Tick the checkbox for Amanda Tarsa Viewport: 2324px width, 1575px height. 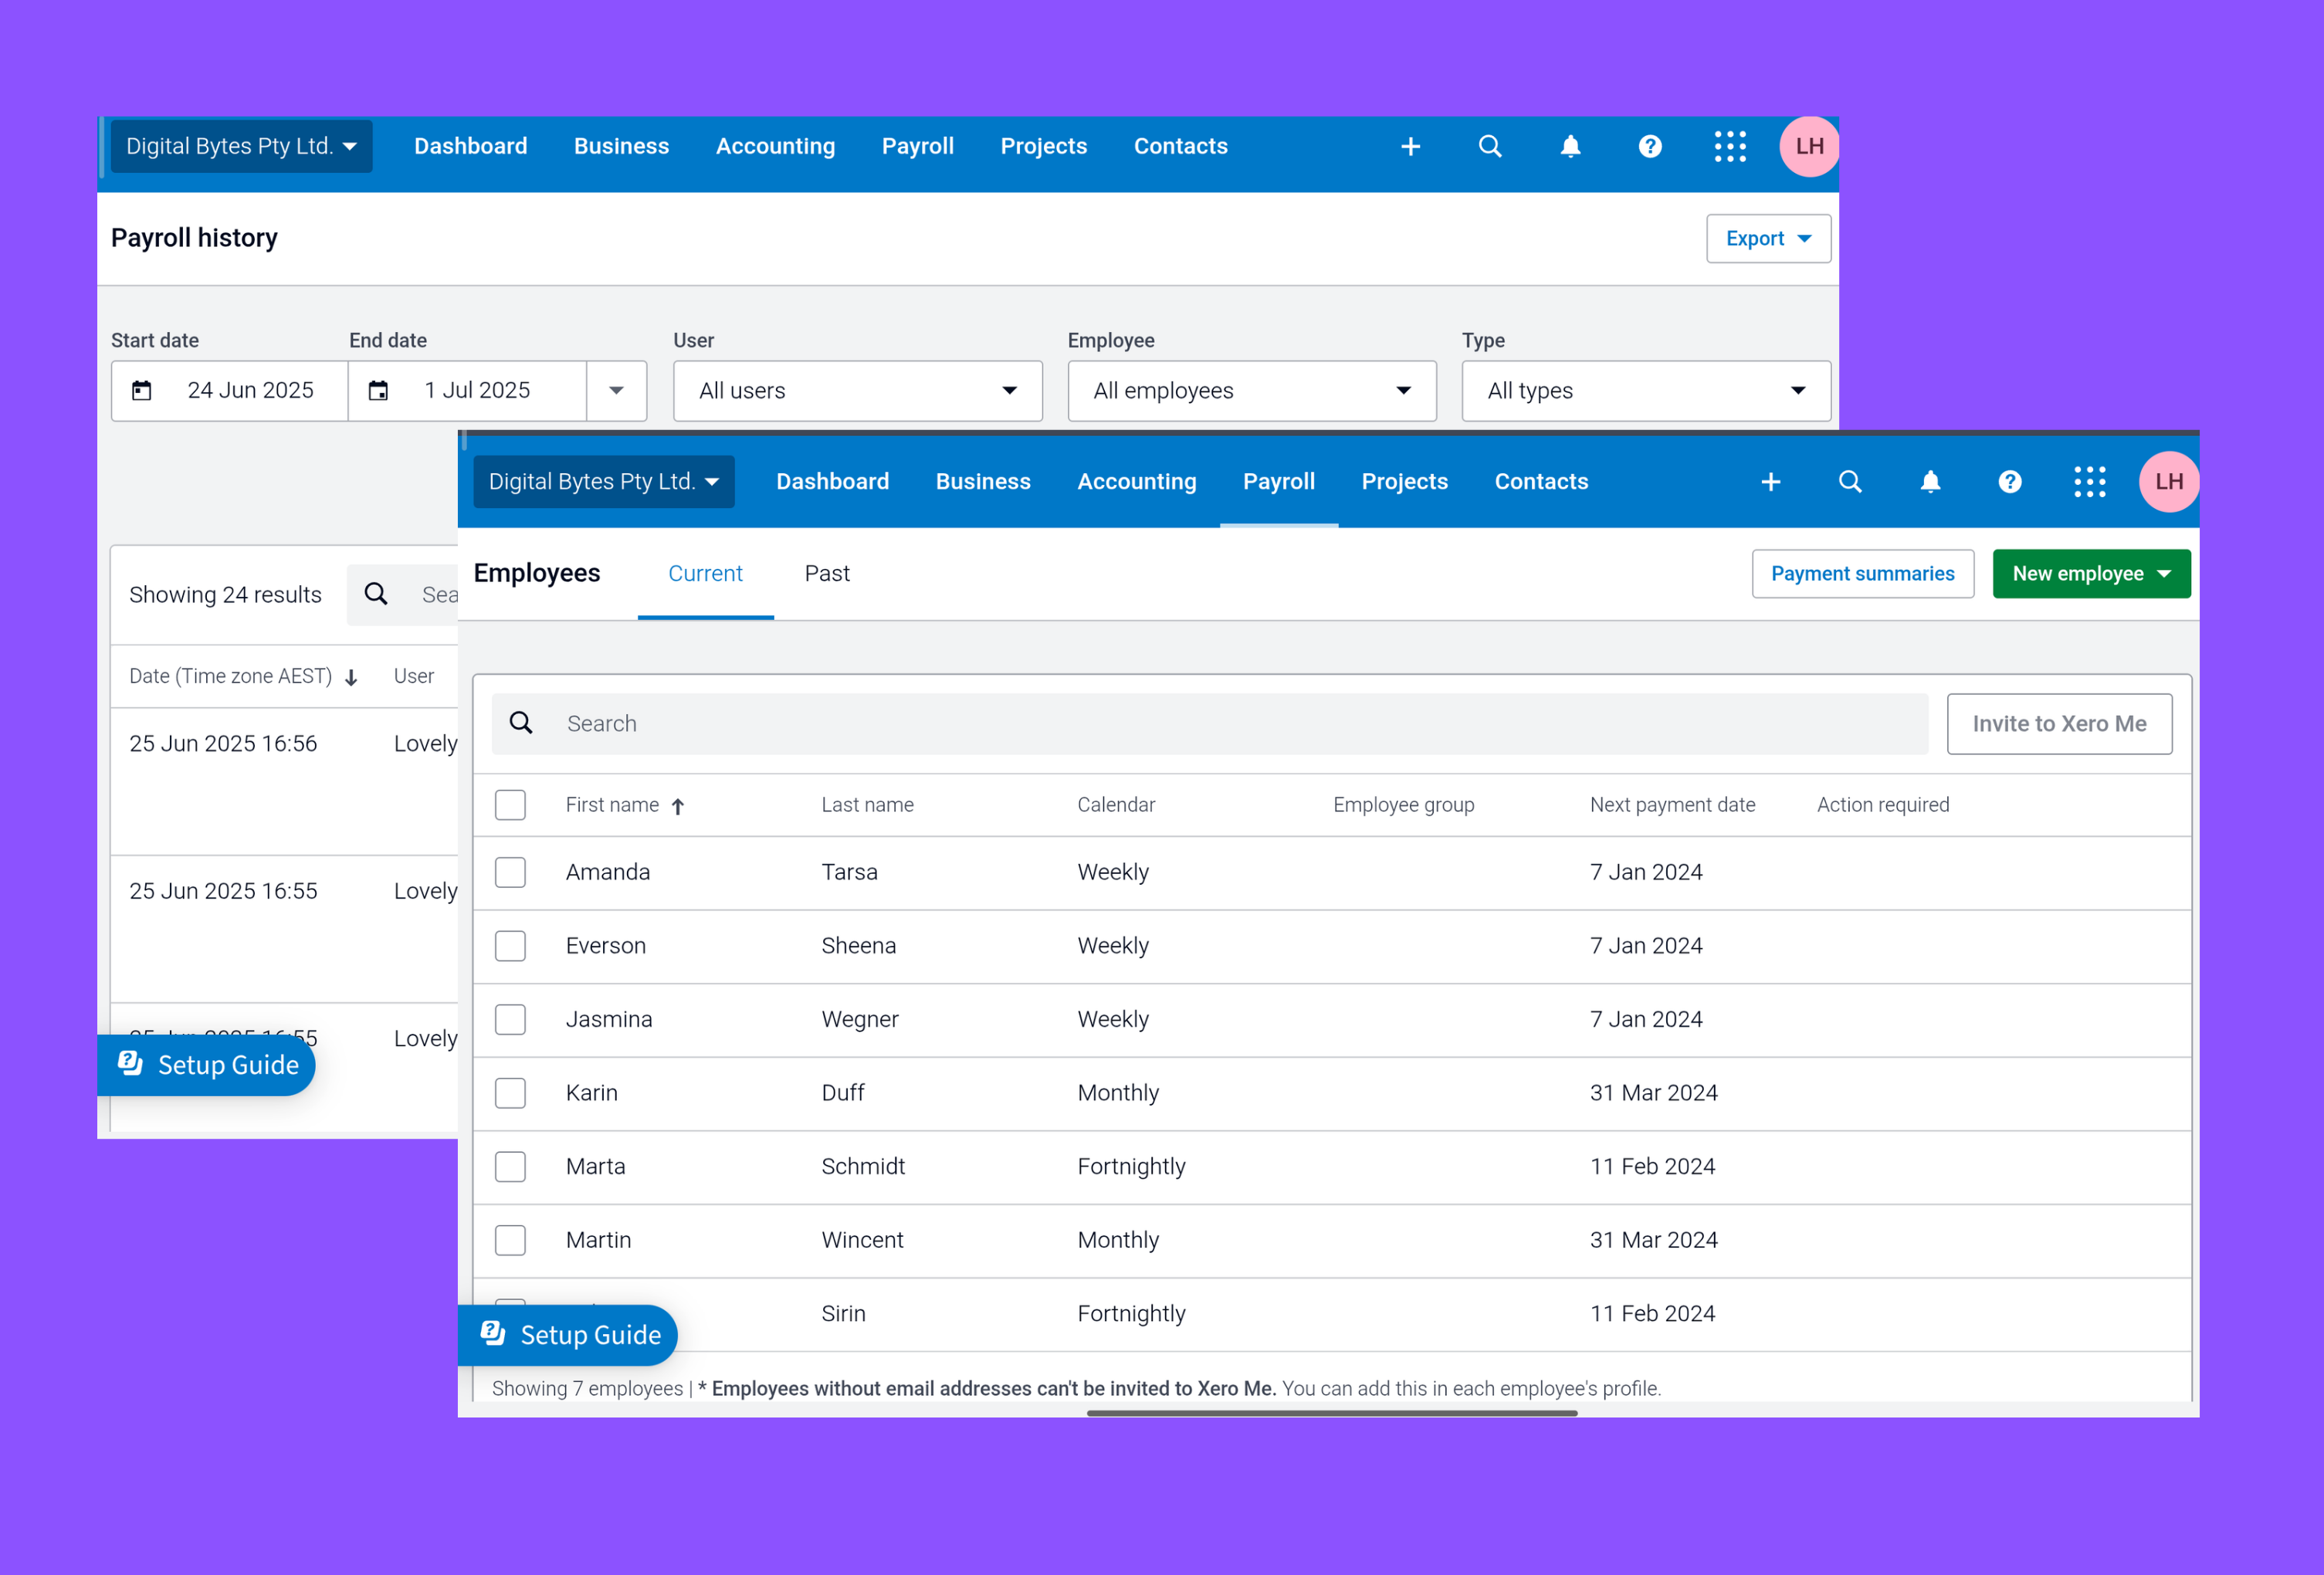click(510, 872)
